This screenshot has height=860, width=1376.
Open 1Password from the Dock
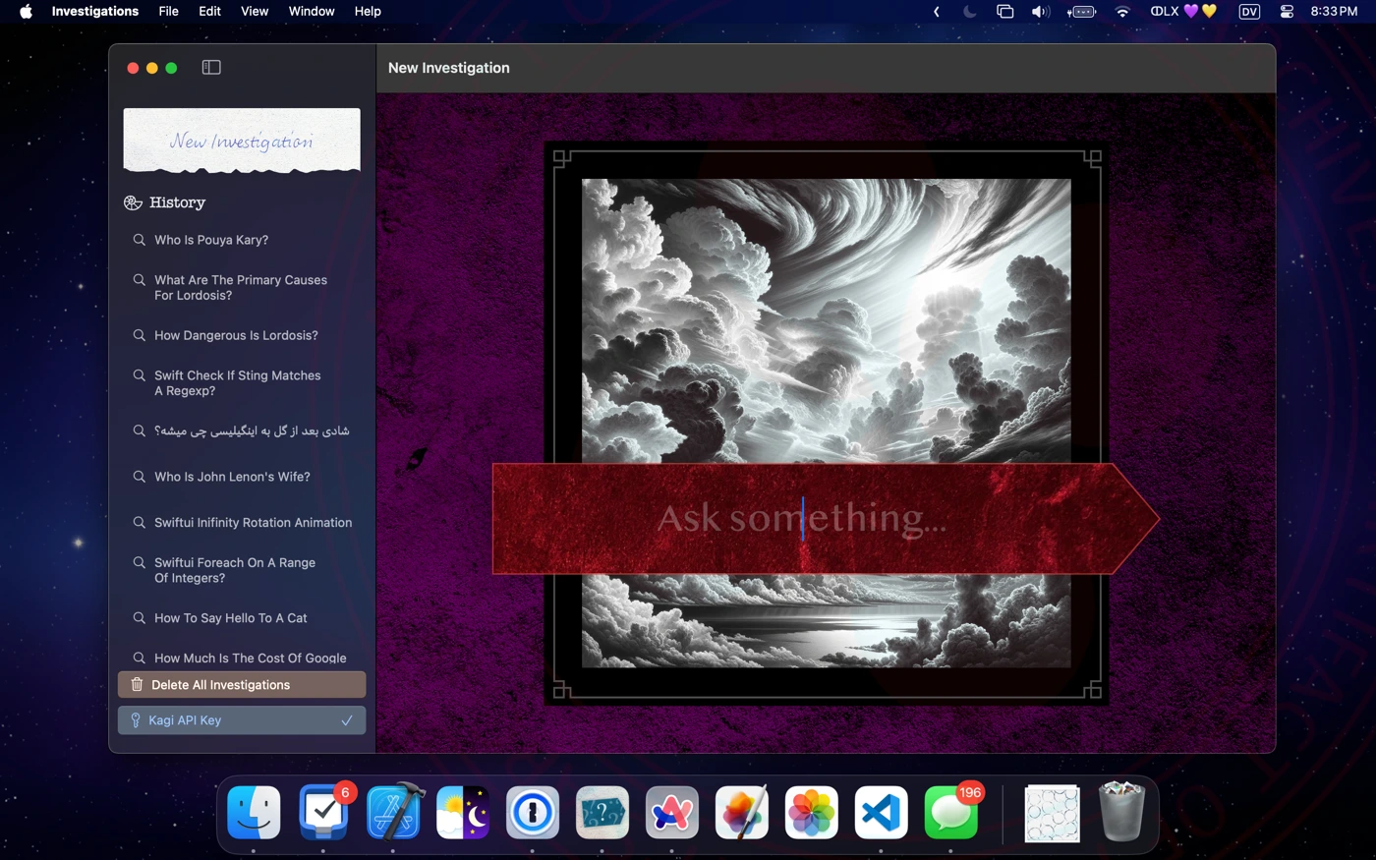[533, 812]
